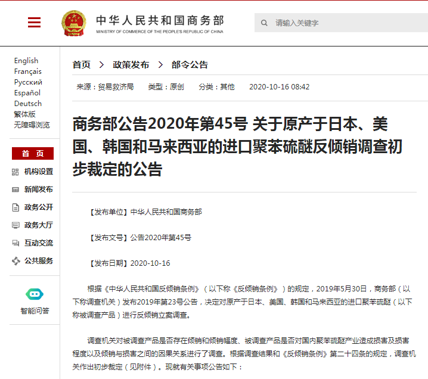
Task: Click the 互动交流 chat bubbles icon
Action: (x=15, y=243)
